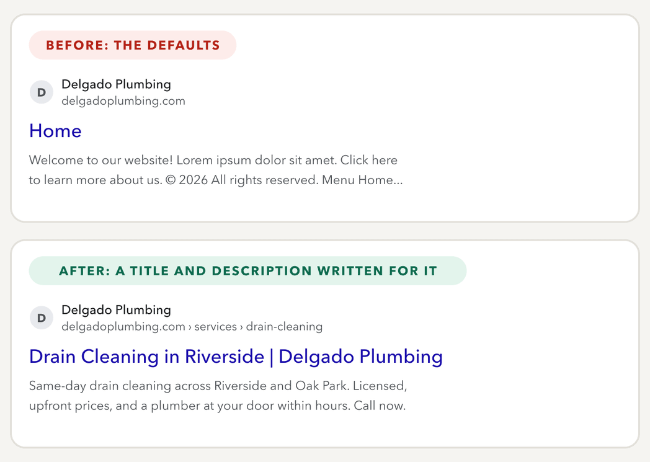Screen dimensions: 650x462
Task: Click the first breadcrumb chevron separator after delgadoplumbing.com
Action: [x=190, y=327]
